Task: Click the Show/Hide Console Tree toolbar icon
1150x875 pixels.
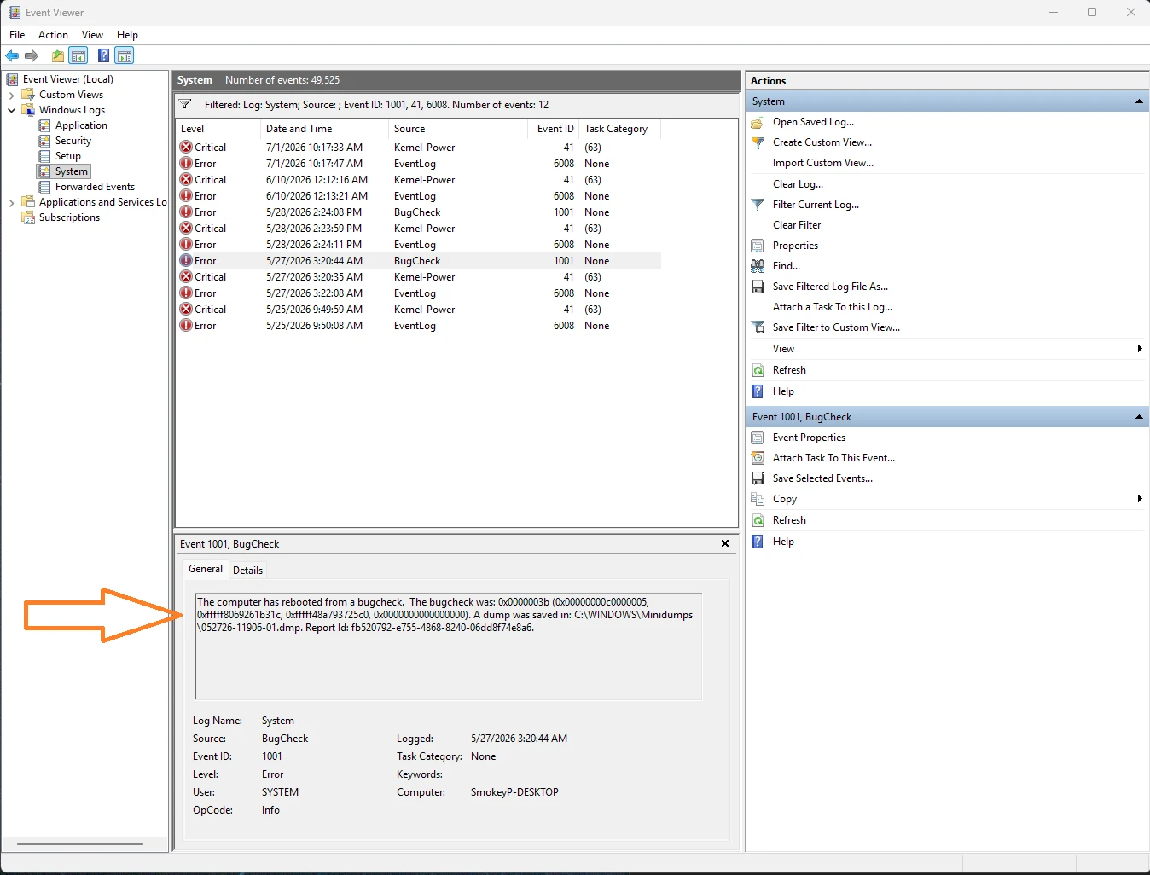Action: coord(78,55)
